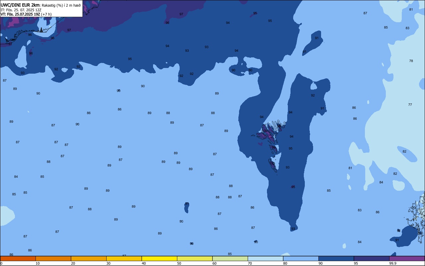Click the legend tick label '50'
The image size is (425, 266).
(x=179, y=263)
